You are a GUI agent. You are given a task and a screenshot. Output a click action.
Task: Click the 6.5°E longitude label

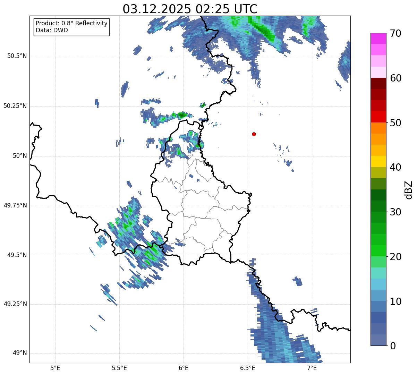coord(248,368)
